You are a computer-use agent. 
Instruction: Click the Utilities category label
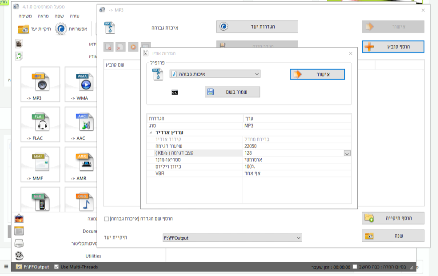pyautogui.click(x=93, y=256)
